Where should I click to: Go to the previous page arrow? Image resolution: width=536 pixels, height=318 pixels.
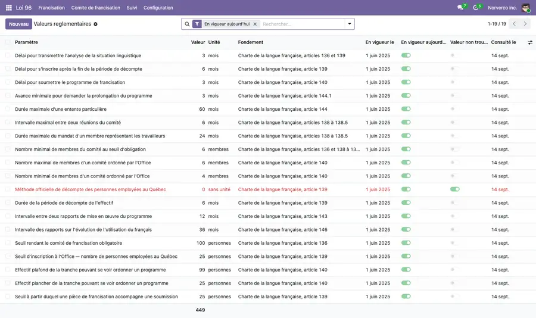click(x=514, y=24)
